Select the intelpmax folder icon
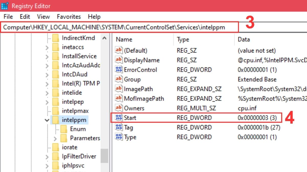Image resolution: width=307 pixels, height=172 pixels. [x=56, y=111]
